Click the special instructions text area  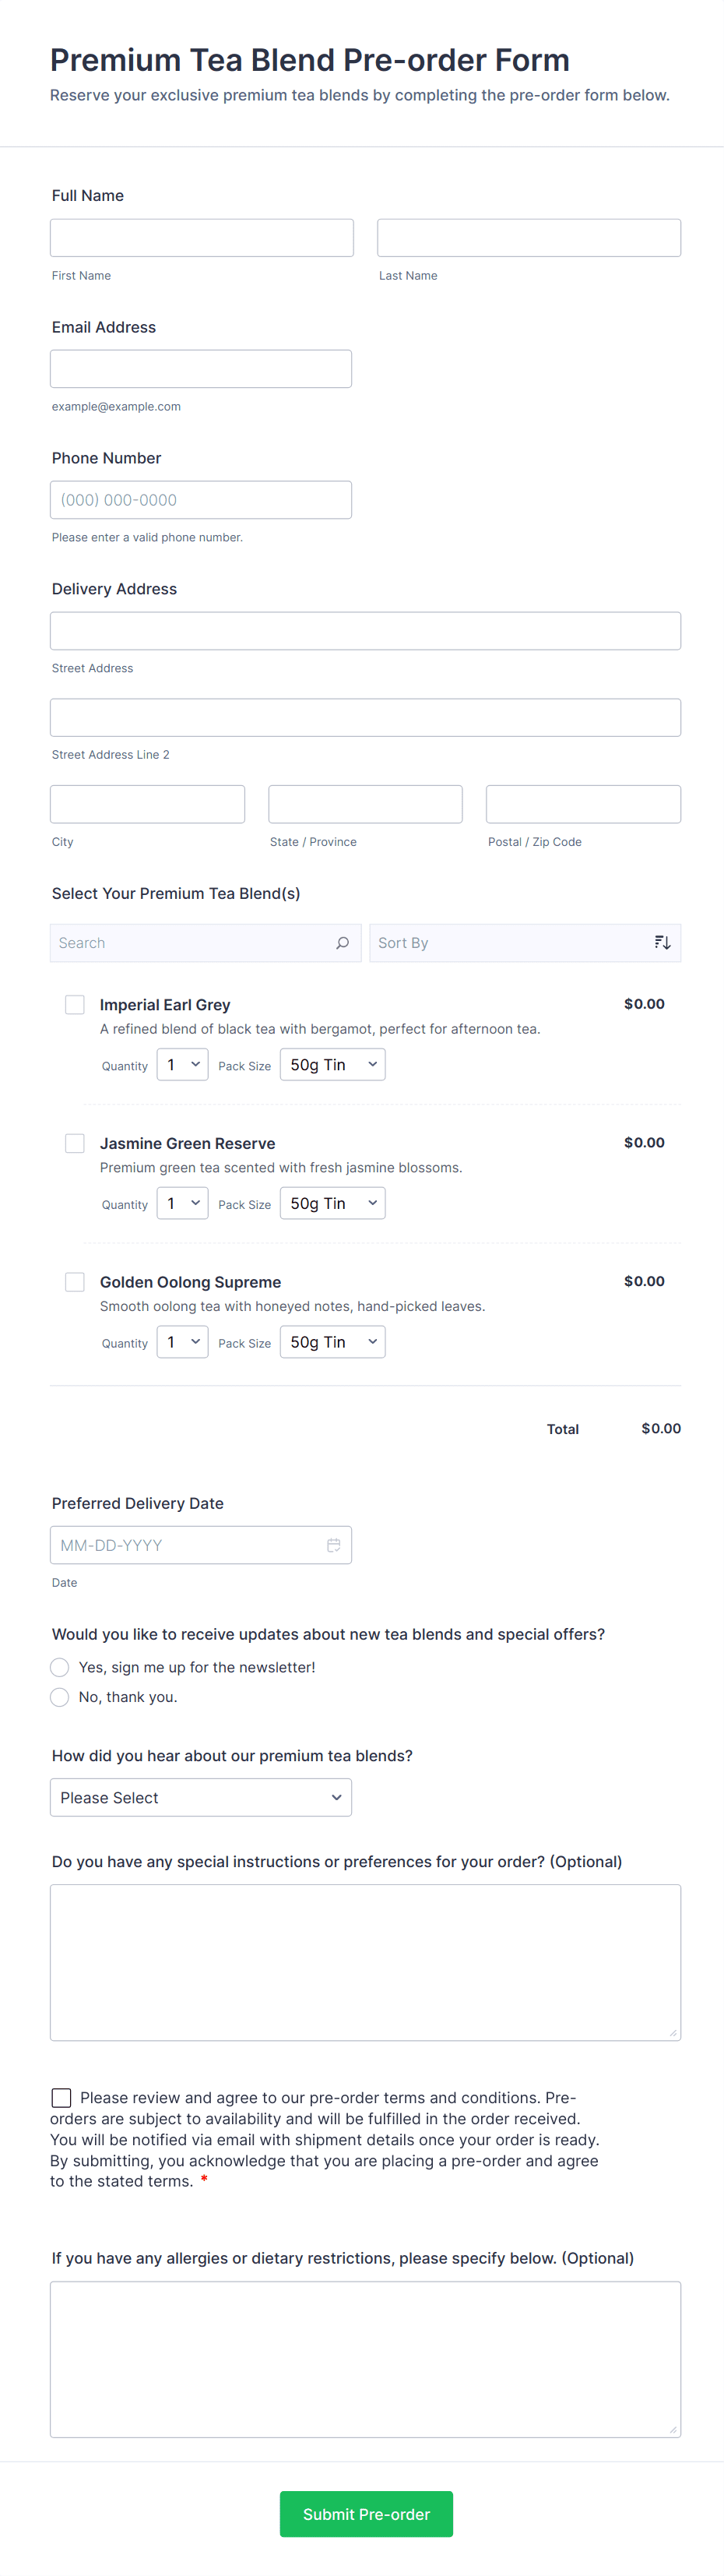[365, 1962]
